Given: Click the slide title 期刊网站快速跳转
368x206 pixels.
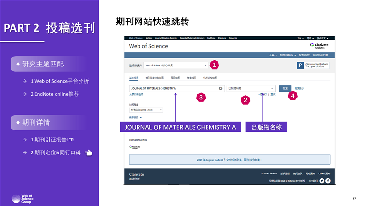Looking at the screenshot, I should [x=152, y=22].
